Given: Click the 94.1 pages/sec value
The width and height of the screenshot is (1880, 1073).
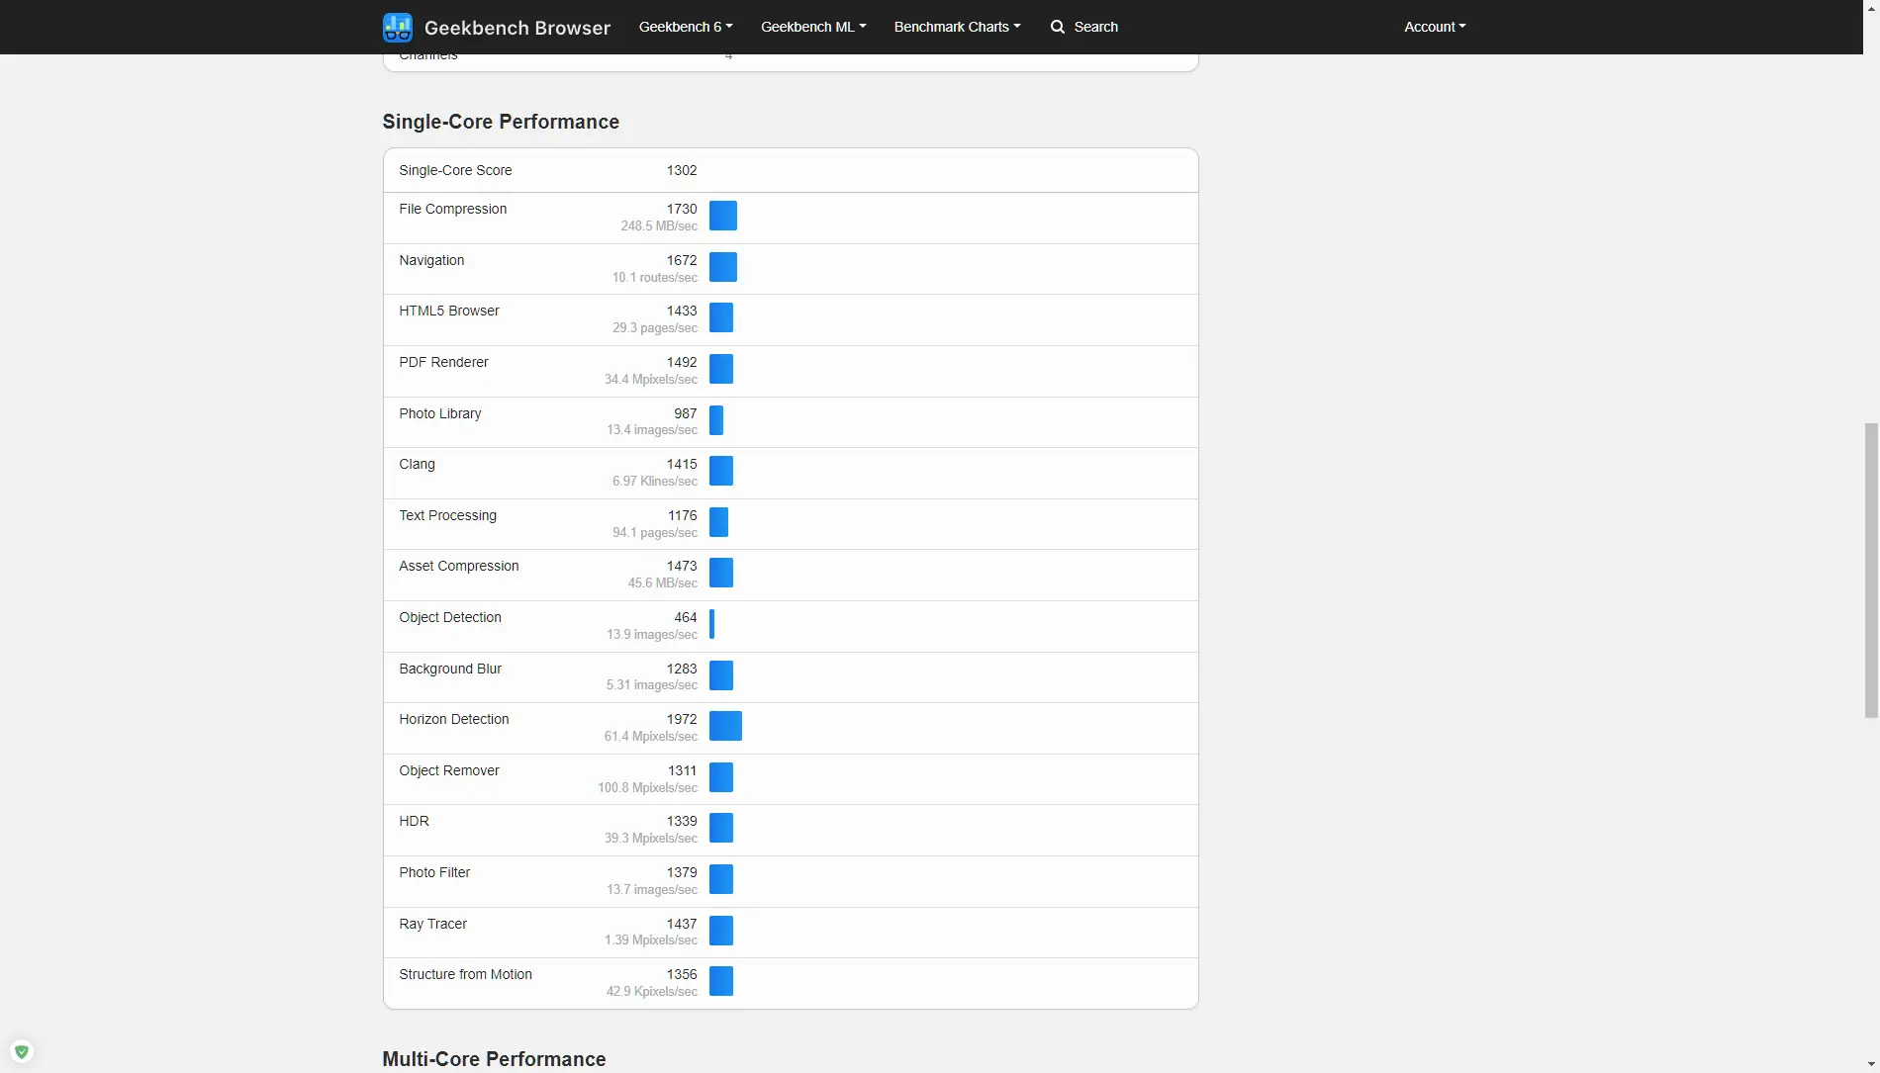Looking at the screenshot, I should point(655,533).
